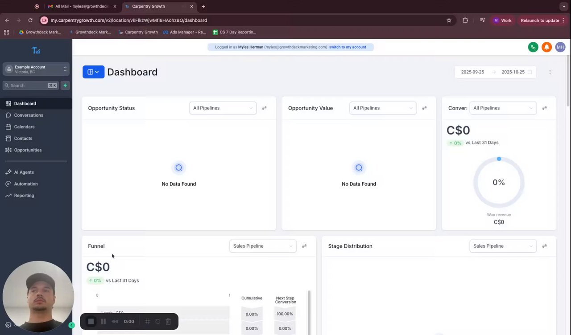Screen dimensions: 571x335
Task: Click the address bar URL
Action: click(129, 20)
